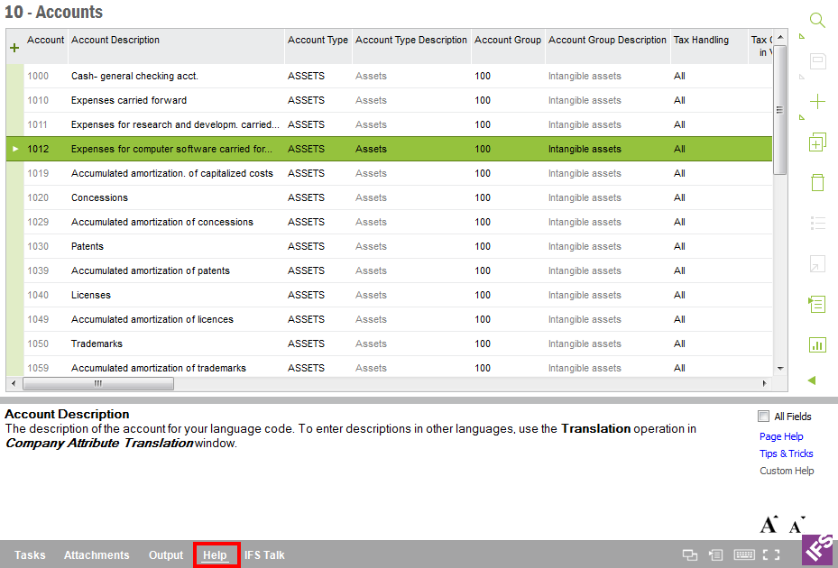Open the Page Help link

[x=780, y=436]
